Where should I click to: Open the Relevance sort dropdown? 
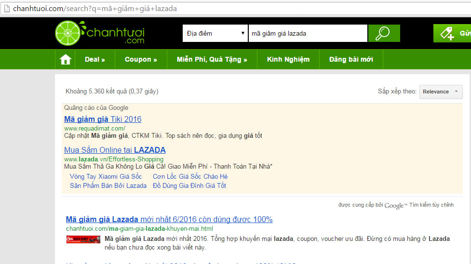(441, 92)
